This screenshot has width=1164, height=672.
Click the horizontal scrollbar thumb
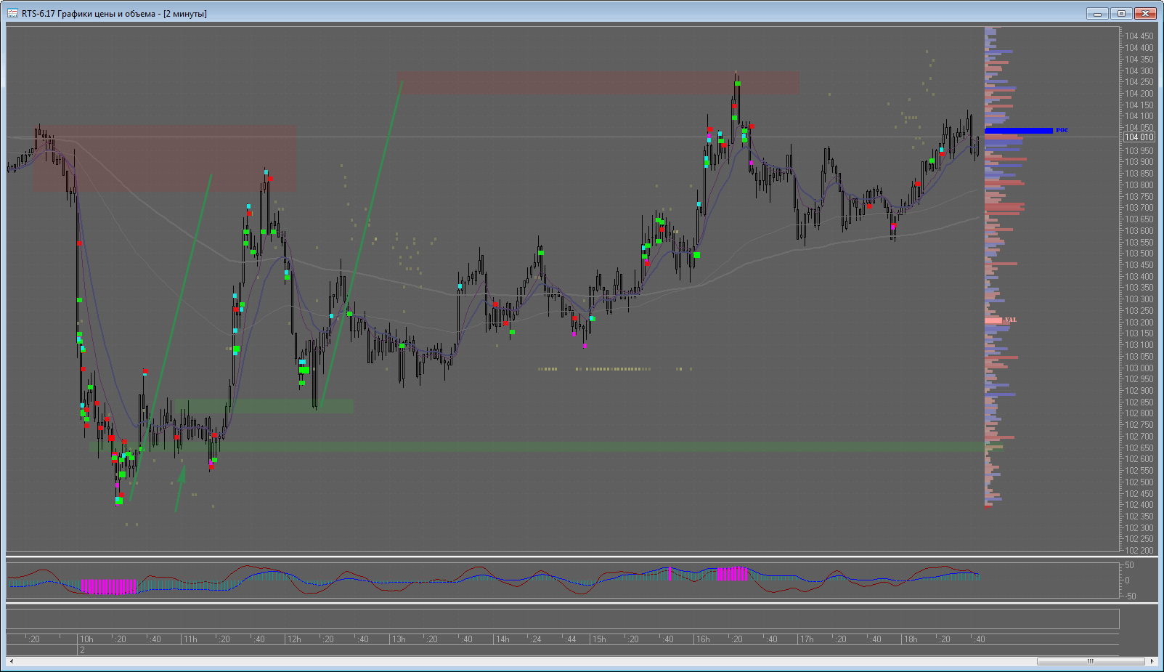pos(1090,661)
